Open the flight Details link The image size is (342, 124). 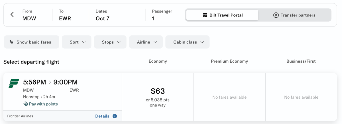[102, 116]
